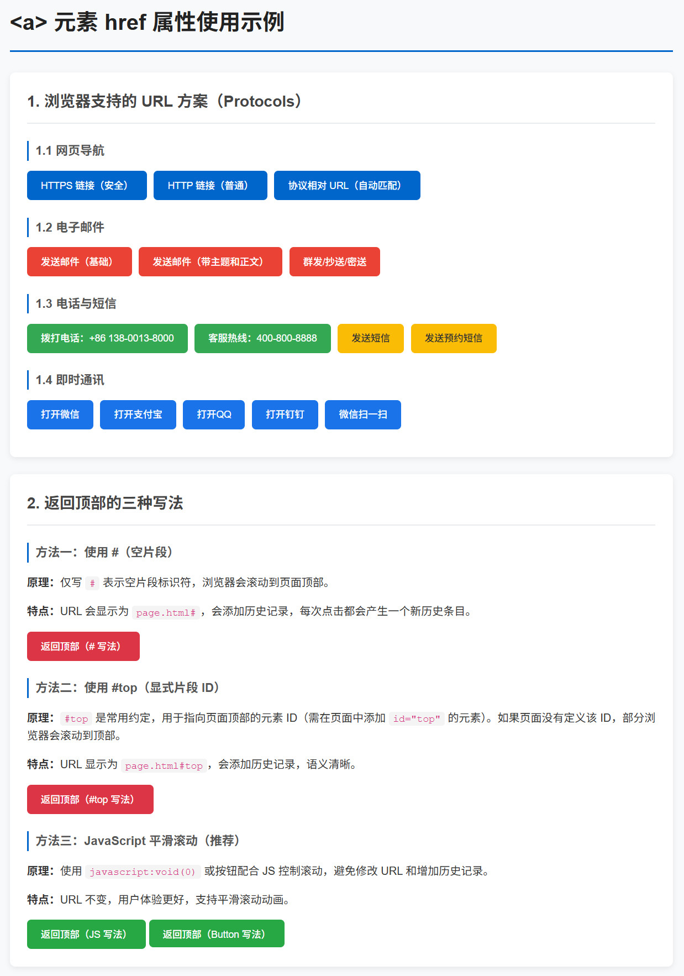Click 返回顶部（#top 写法）button
This screenshot has height=976, width=684.
[90, 800]
